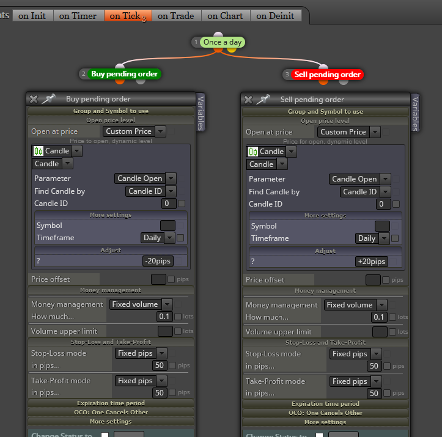Toggle Buy panel Timeframe checkbox
This screenshot has height=437, width=442.
[x=180, y=238]
